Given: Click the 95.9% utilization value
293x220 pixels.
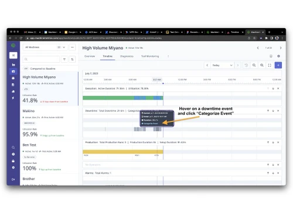Looking at the screenshot, I should click(x=30, y=134).
